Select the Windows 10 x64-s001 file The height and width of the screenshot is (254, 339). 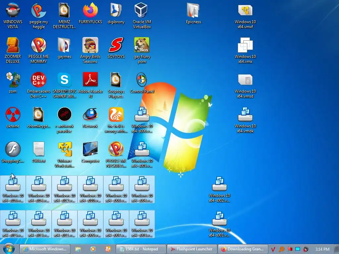click(x=219, y=224)
